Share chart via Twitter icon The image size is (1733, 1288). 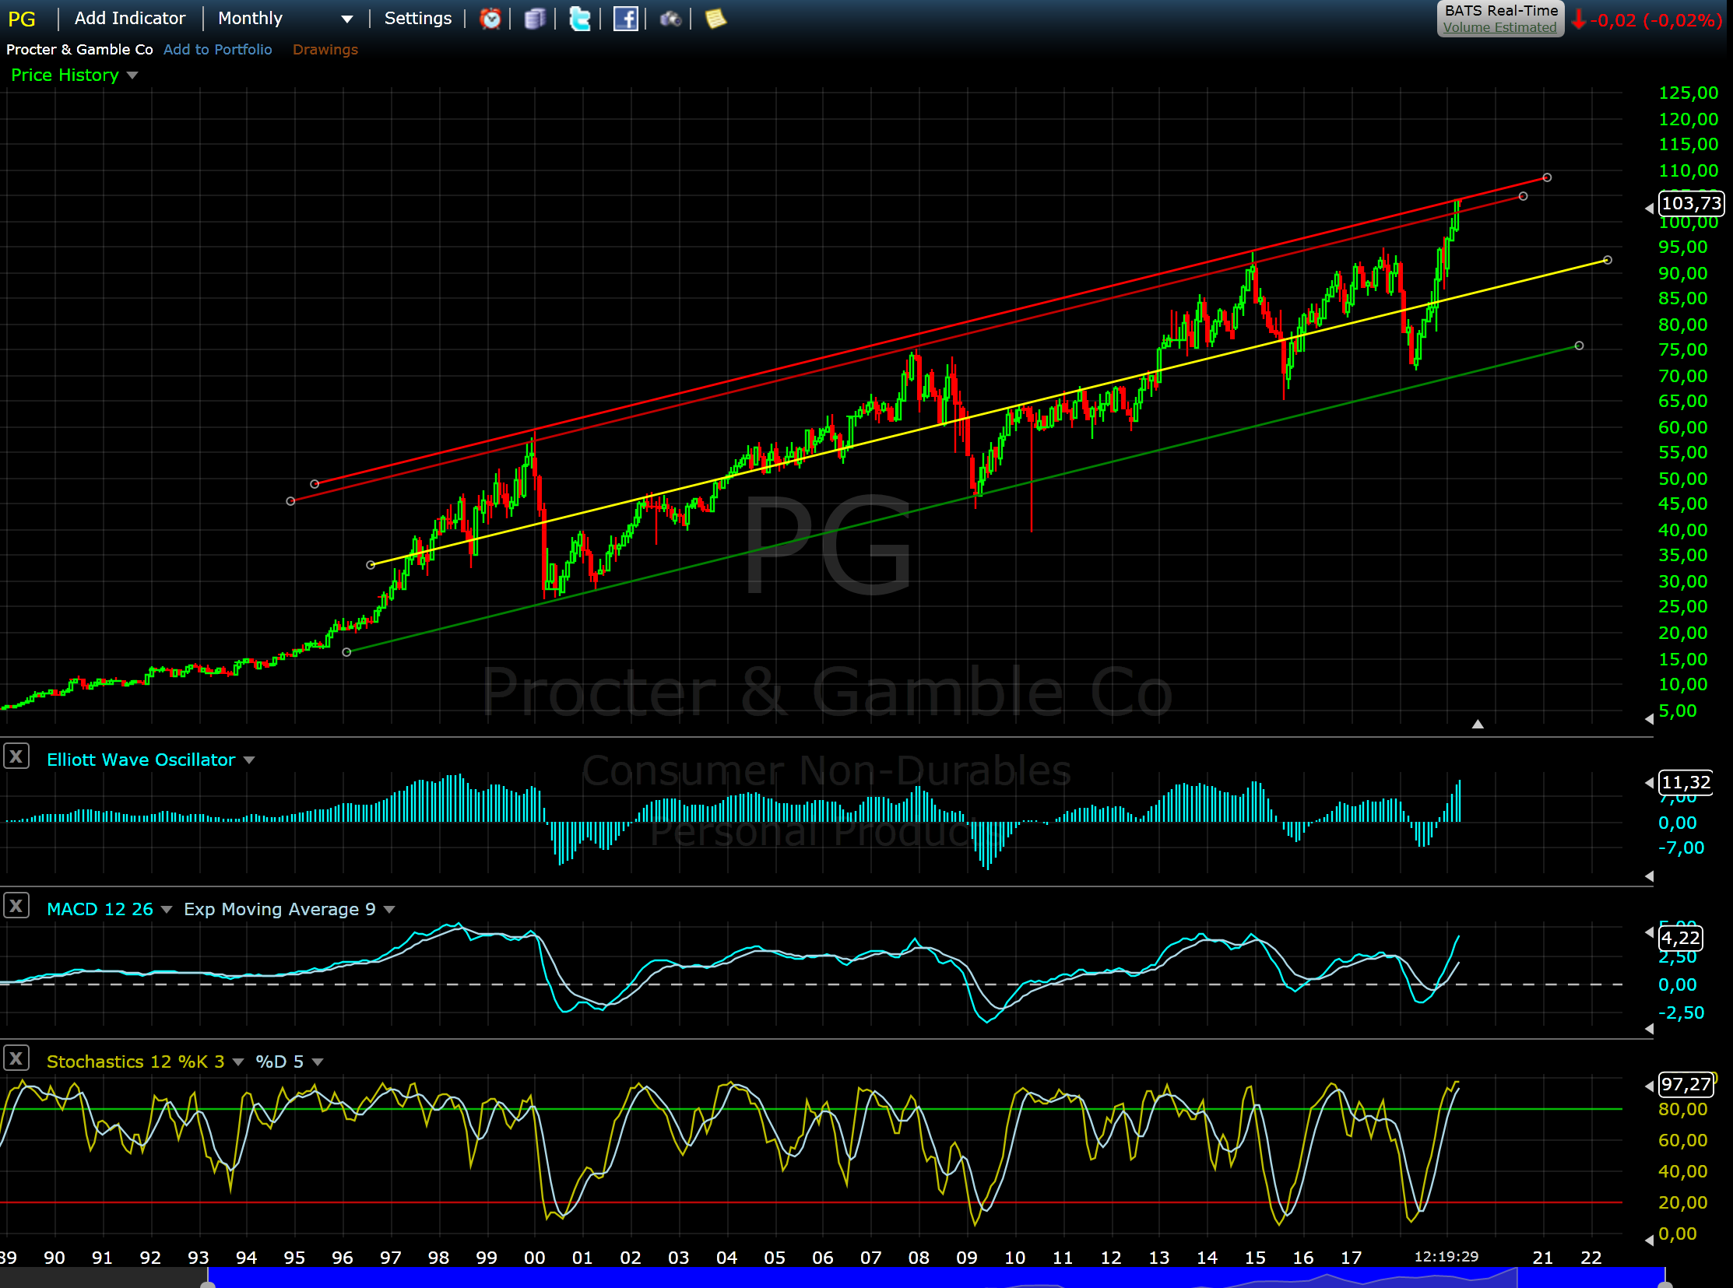click(x=579, y=19)
